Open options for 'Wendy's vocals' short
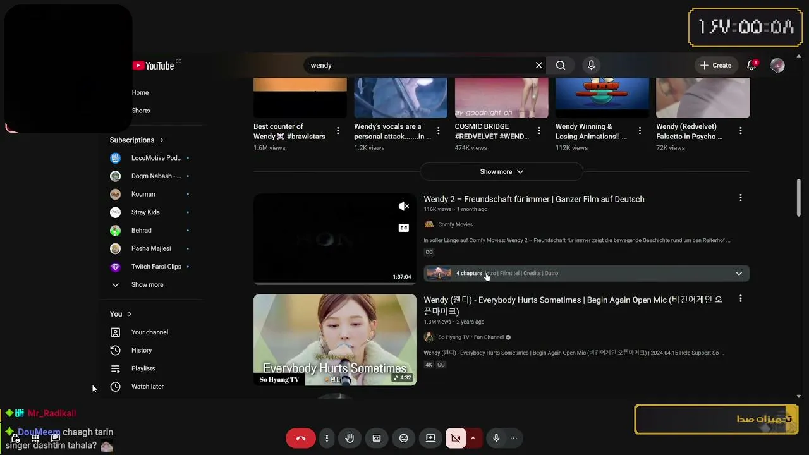This screenshot has height=455, width=809. 439,131
